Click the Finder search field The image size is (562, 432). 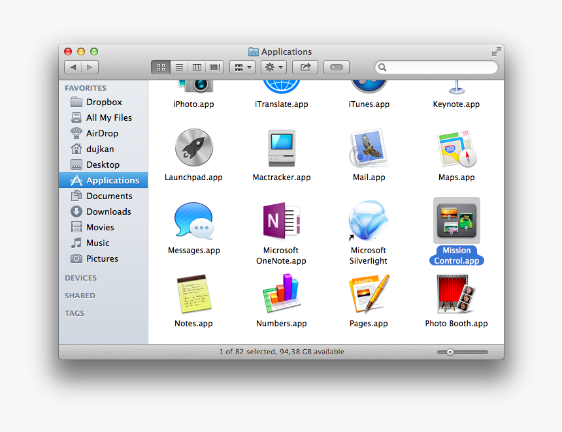[x=436, y=67]
